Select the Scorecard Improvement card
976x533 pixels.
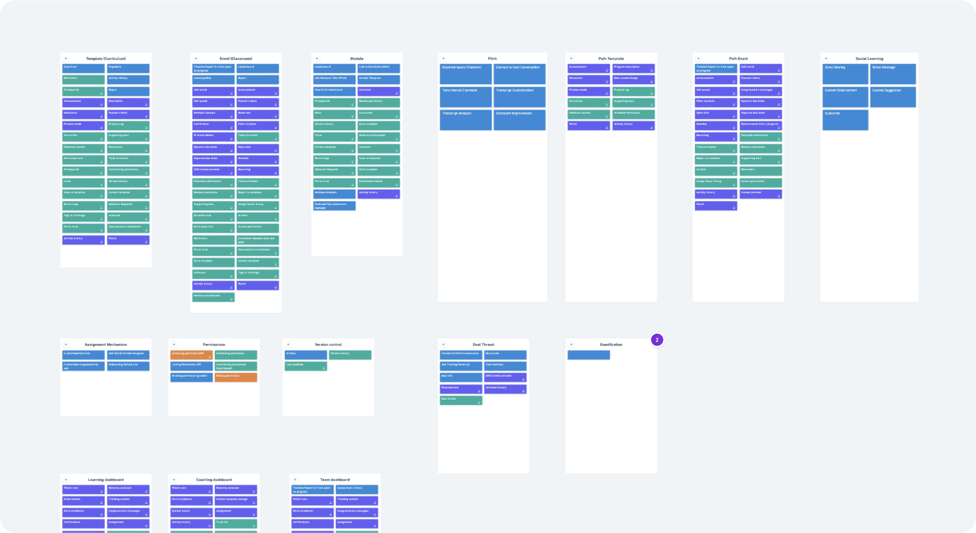(519, 120)
